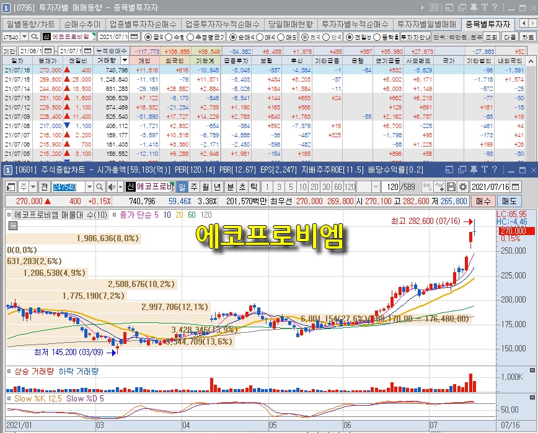Click the chart layout panel icon left of 주 dropdown

[11, 187]
